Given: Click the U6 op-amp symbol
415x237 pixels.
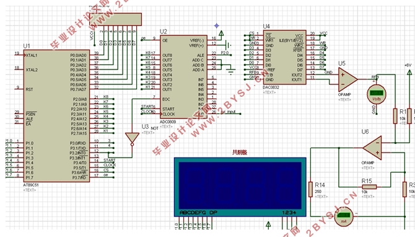Looking at the screenshot, I should coord(372,148).
